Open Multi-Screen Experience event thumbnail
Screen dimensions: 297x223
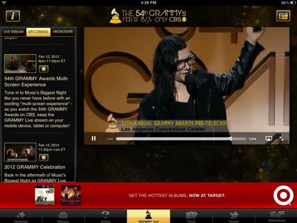coord(20,64)
